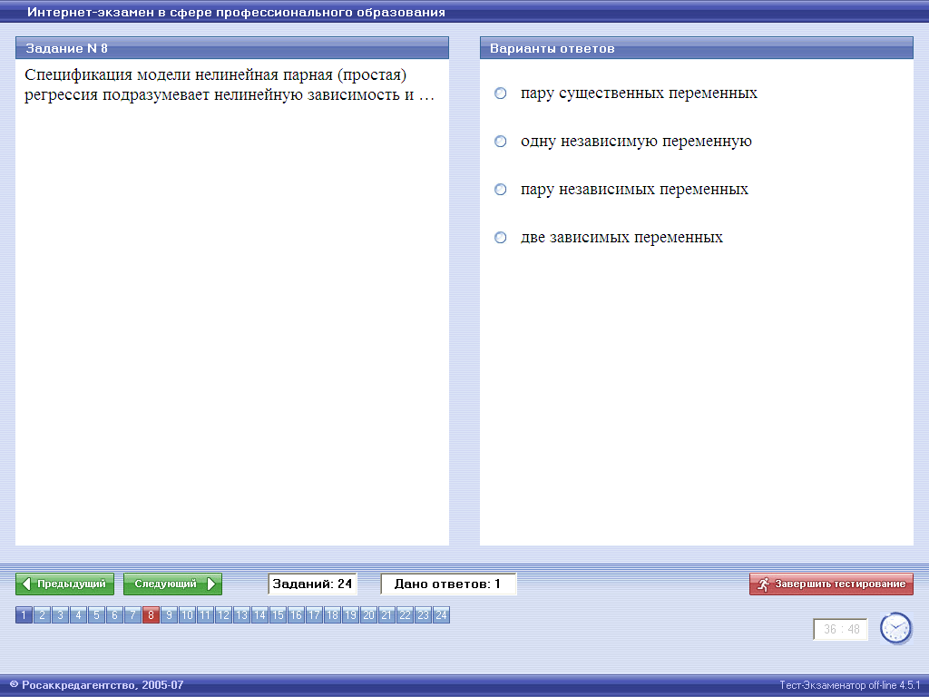The image size is (929, 697).
Task: Jump to question 7
Action: coord(132,615)
